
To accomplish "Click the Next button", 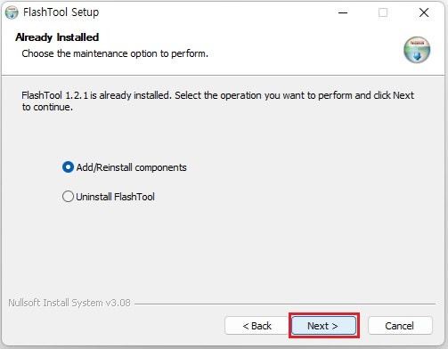I will 324,326.
